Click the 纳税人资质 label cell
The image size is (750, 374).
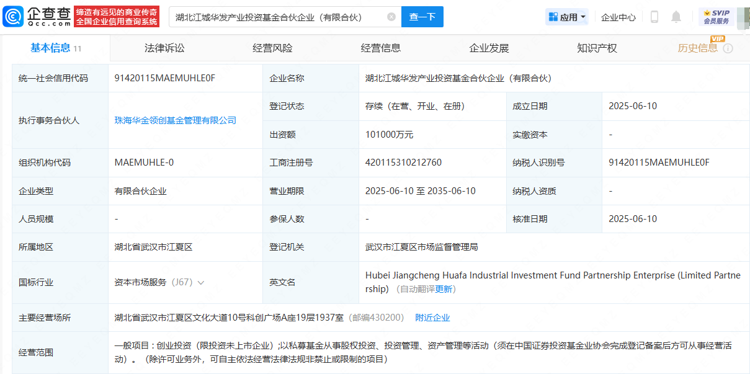[554, 191]
